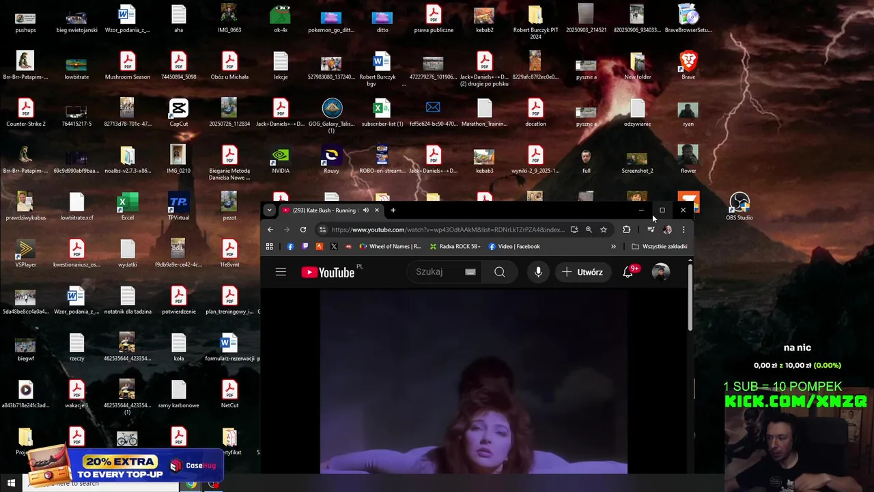
Task: Select the New folder desktop icon
Action: tap(638, 66)
